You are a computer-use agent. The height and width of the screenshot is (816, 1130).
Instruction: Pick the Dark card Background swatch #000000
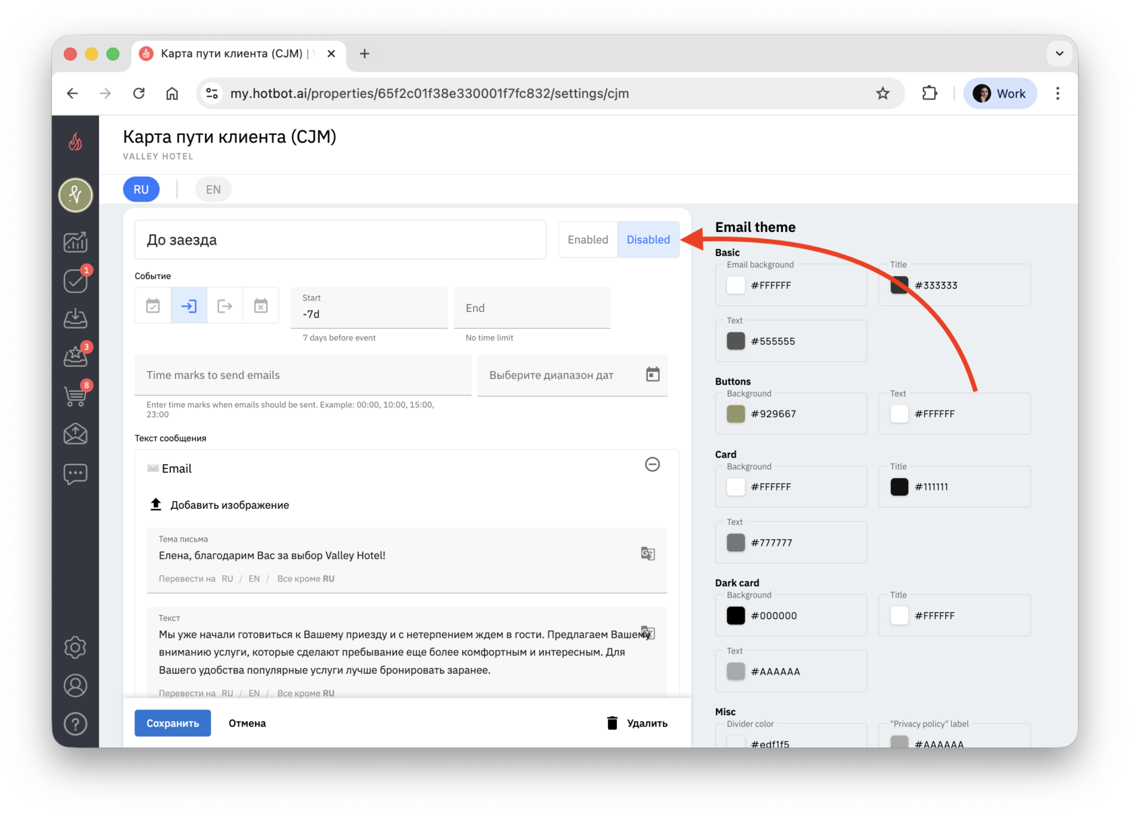pos(736,615)
